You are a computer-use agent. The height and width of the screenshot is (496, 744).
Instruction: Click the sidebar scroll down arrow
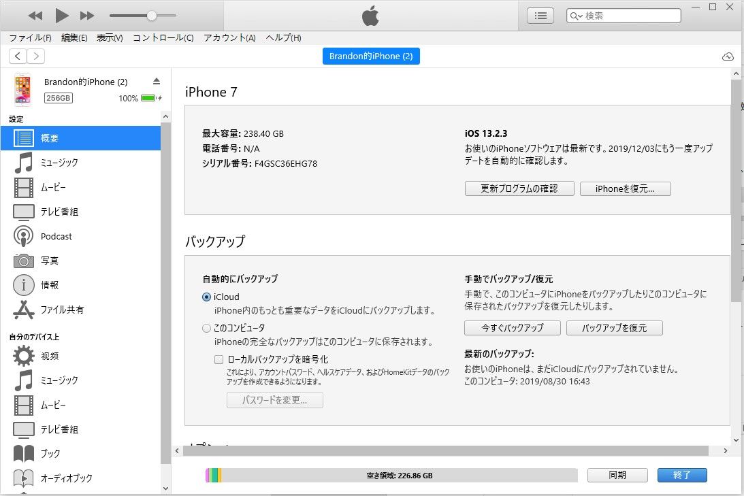(x=165, y=488)
